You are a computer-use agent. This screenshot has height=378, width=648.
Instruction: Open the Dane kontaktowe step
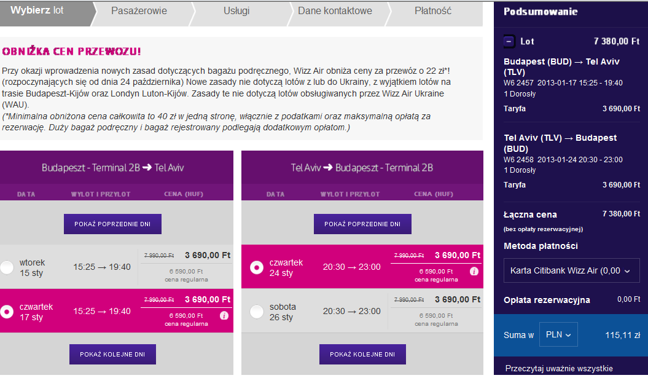coord(335,10)
